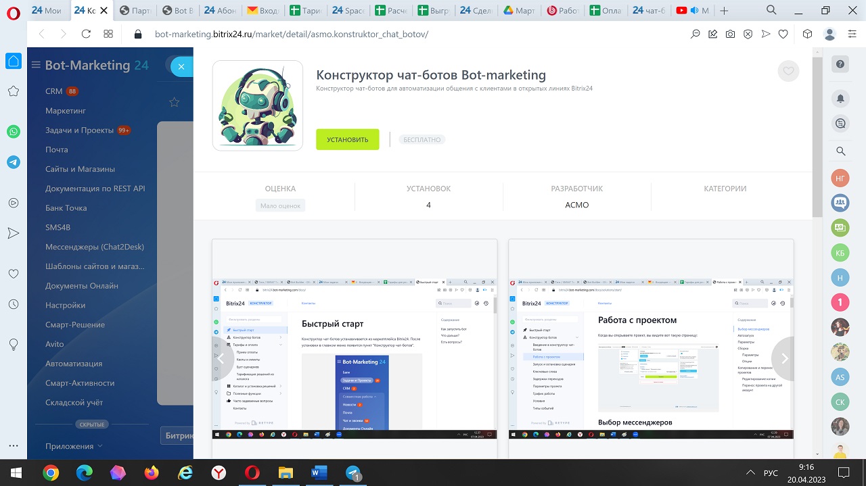Open the Windows Start menu

(15, 472)
